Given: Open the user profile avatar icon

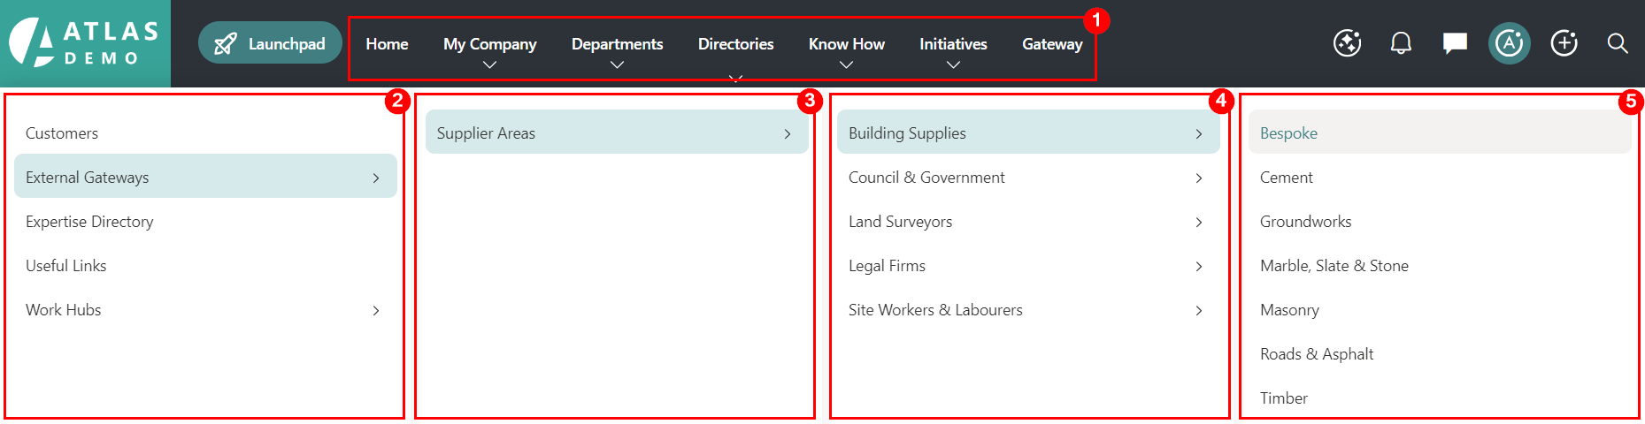Looking at the screenshot, I should pyautogui.click(x=1509, y=43).
